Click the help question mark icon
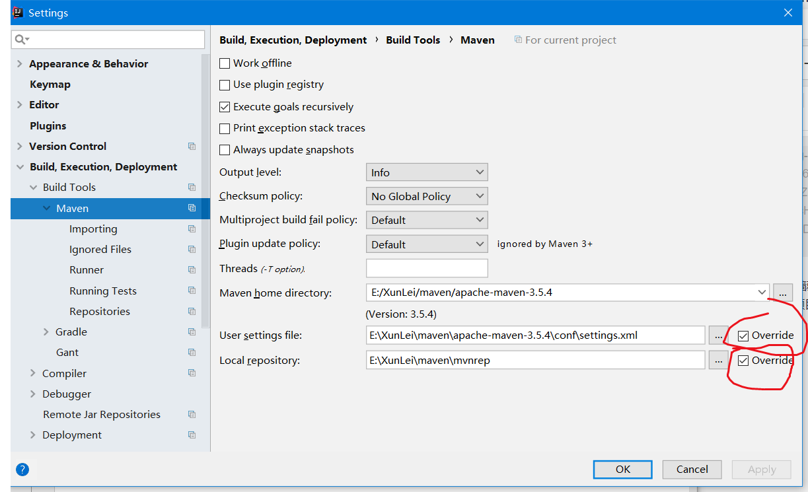Viewport: 808px width, 492px height. pos(22,470)
